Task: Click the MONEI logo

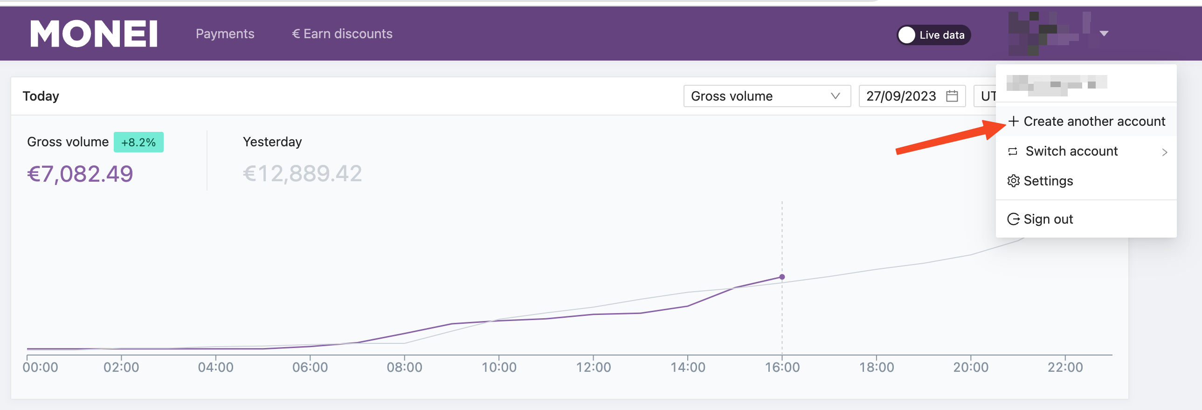Action: 94,34
